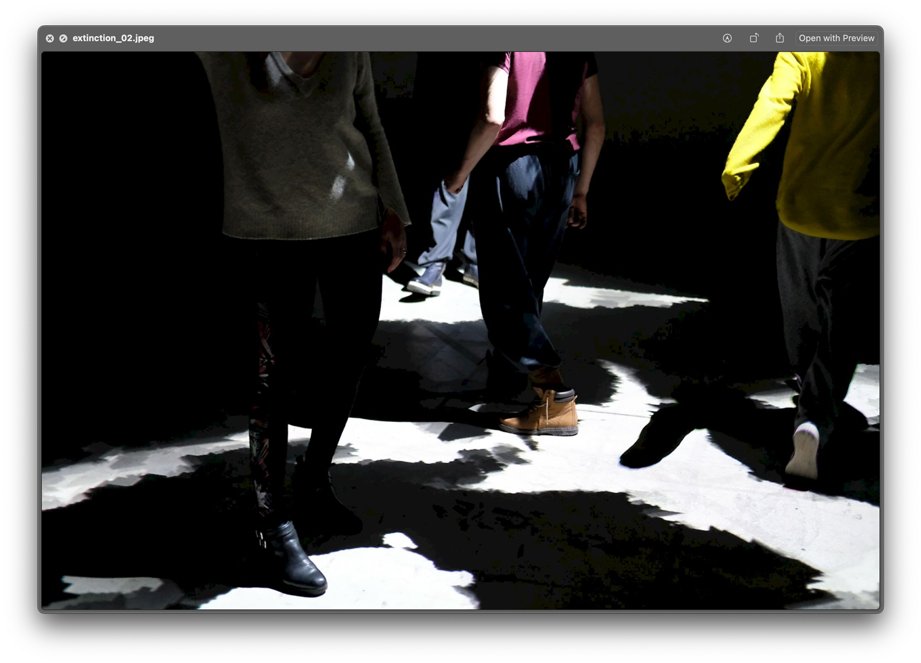The height and width of the screenshot is (663, 921).
Task: Click the filename extinction_02.jpeg in titlebar
Action: 114,38
